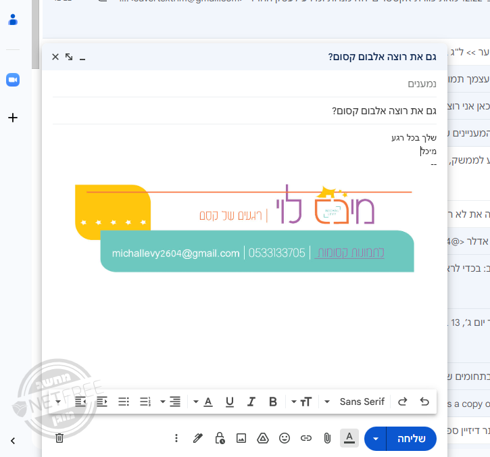The height and width of the screenshot is (457, 490).
Task: Open the לחתימות קסומות link in signature
Action: 349,253
